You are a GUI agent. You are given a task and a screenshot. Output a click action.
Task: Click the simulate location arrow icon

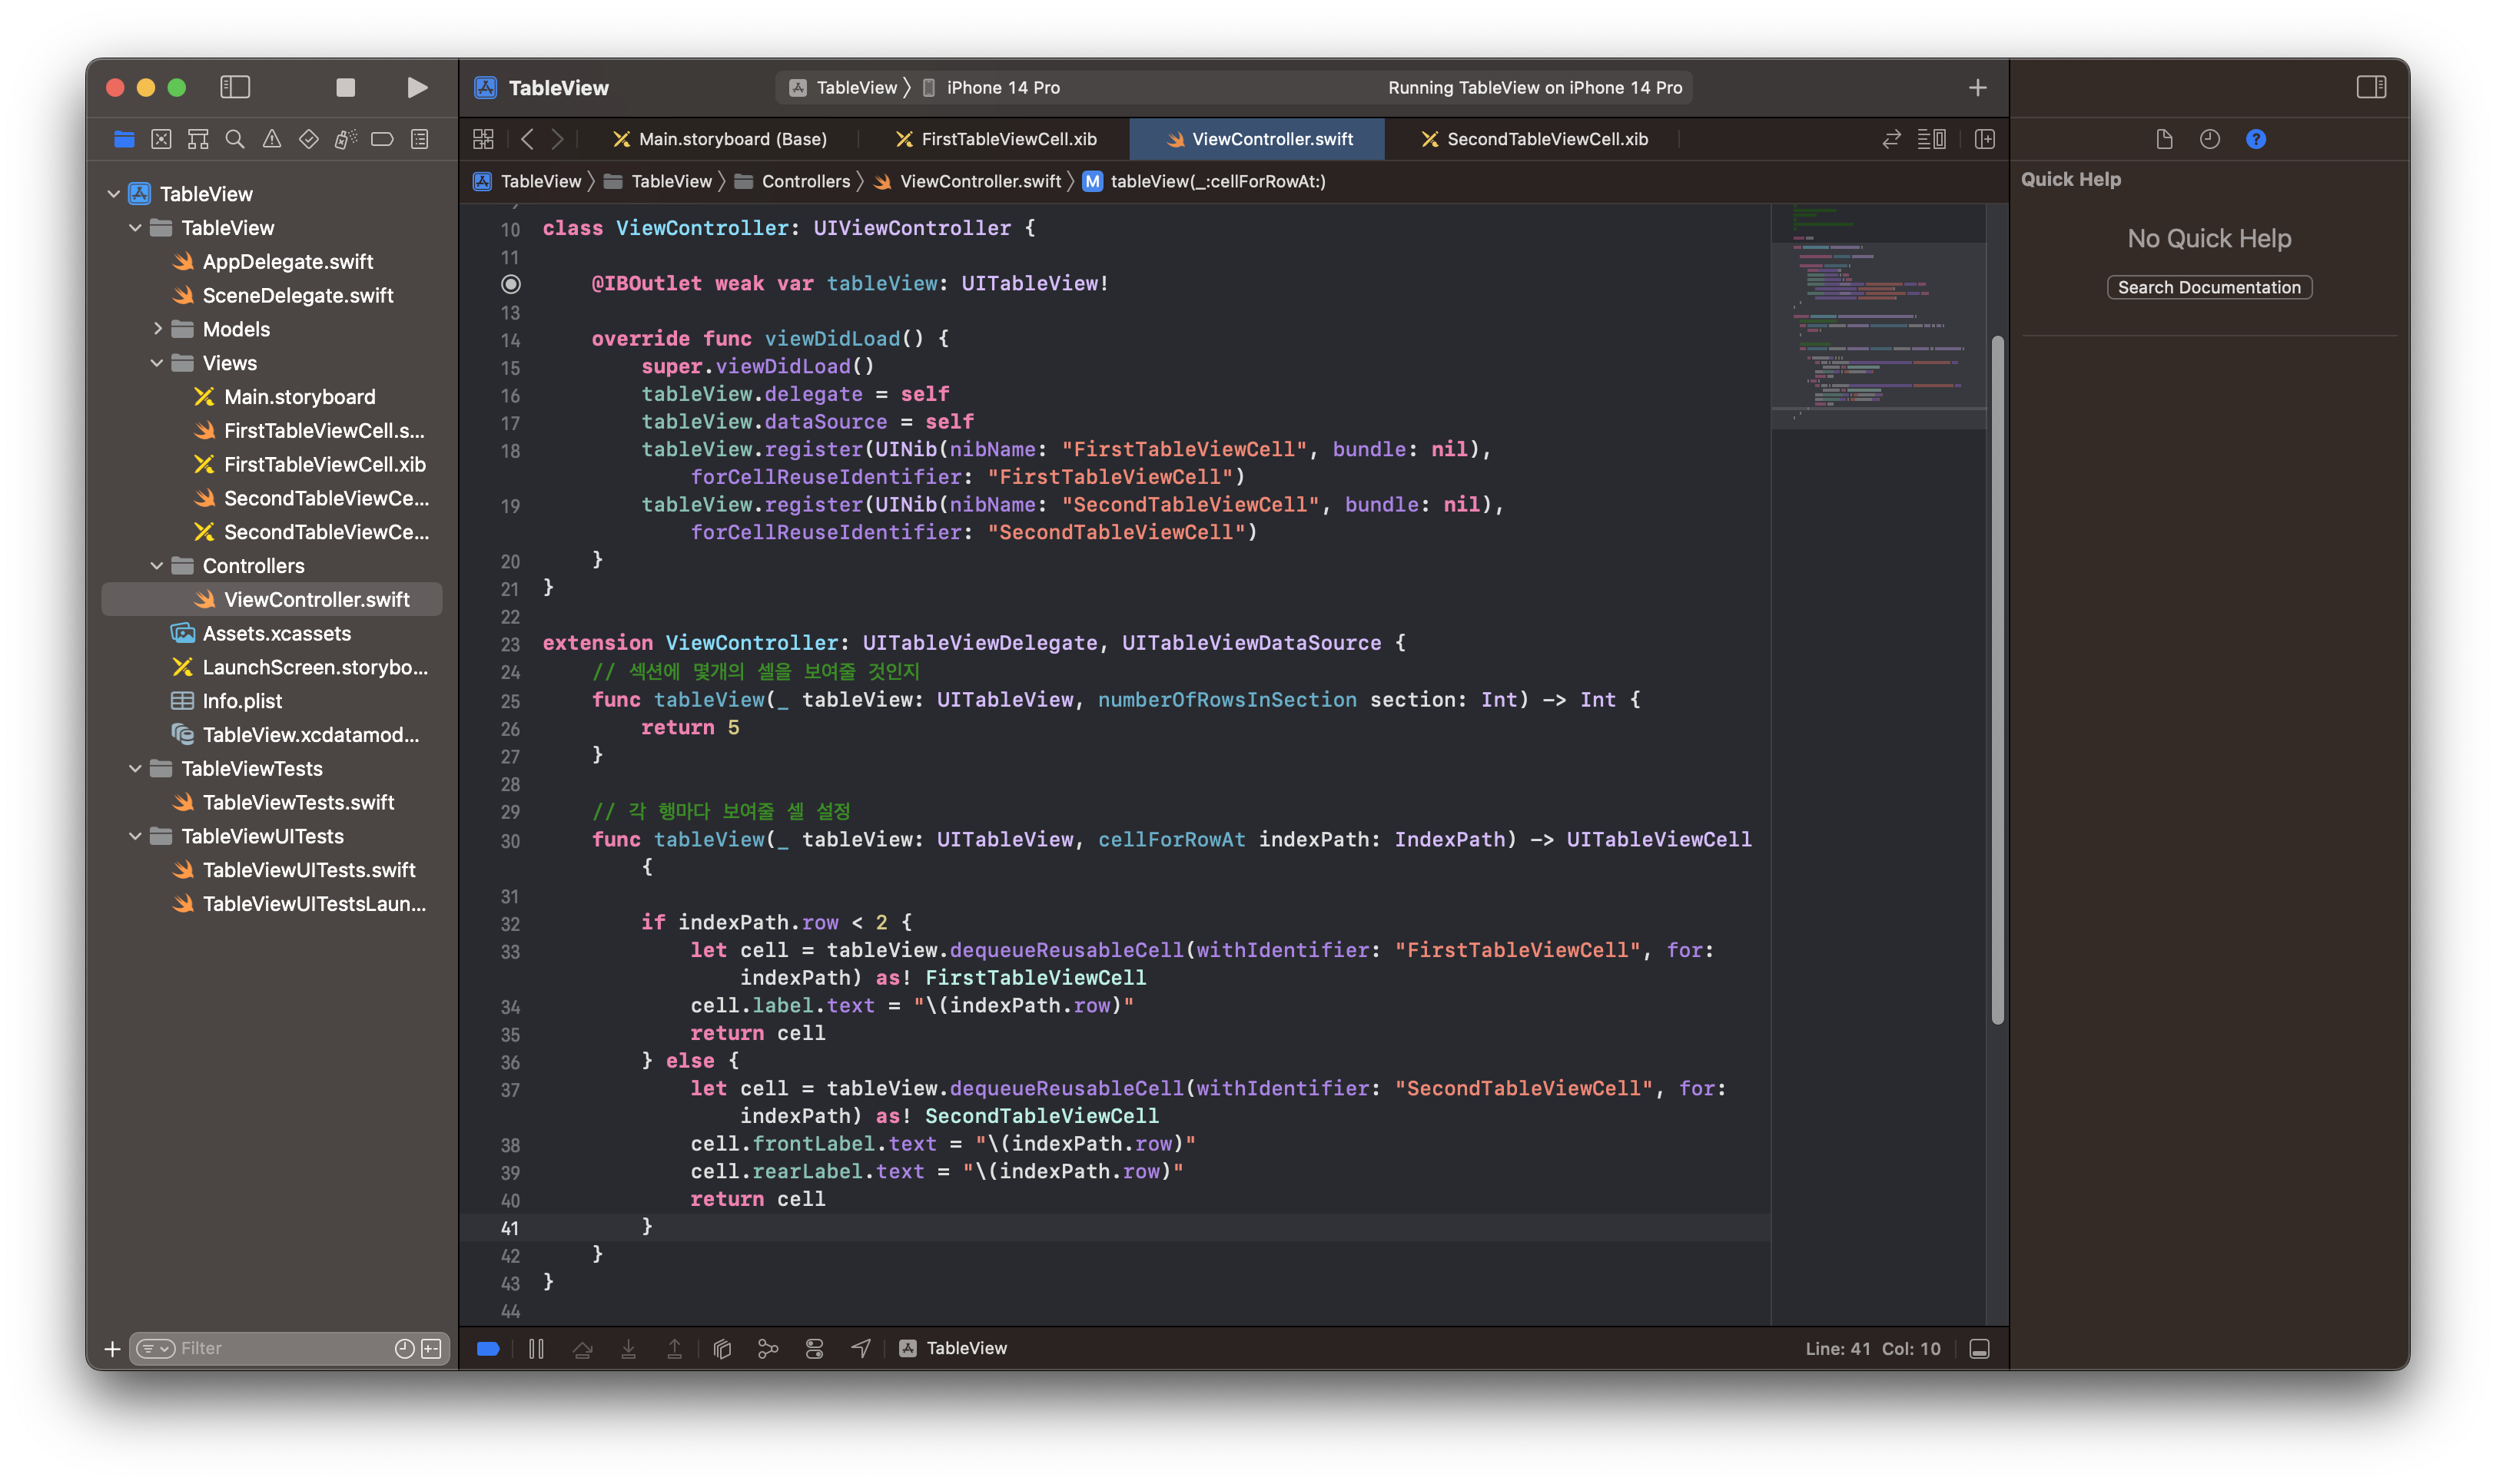(861, 1349)
